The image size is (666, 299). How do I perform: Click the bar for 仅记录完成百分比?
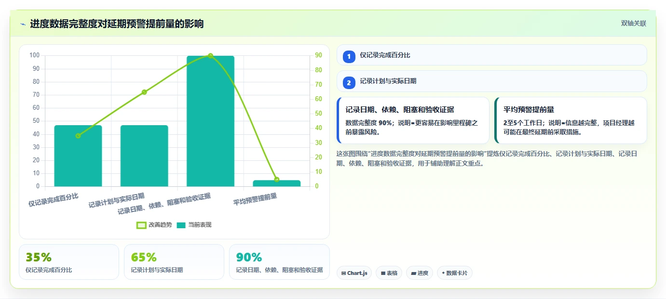tap(78, 156)
